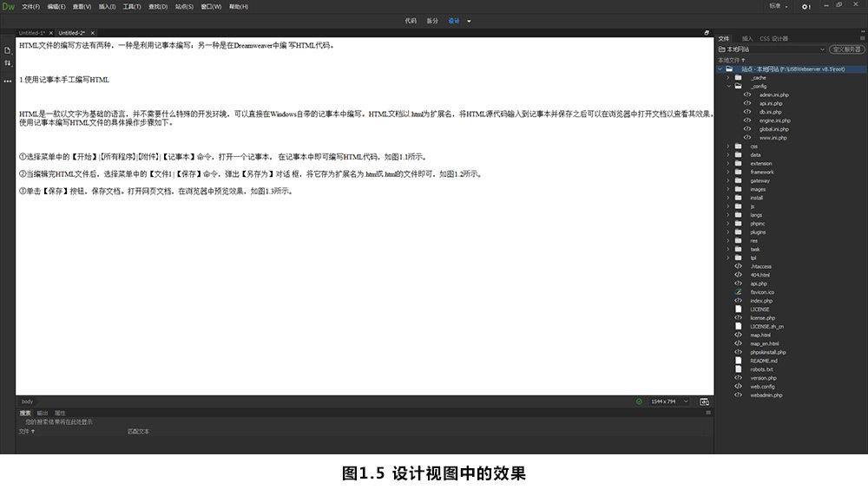Expand the data folder
Image resolution: width=868 pixels, height=489 pixels.
coord(728,155)
